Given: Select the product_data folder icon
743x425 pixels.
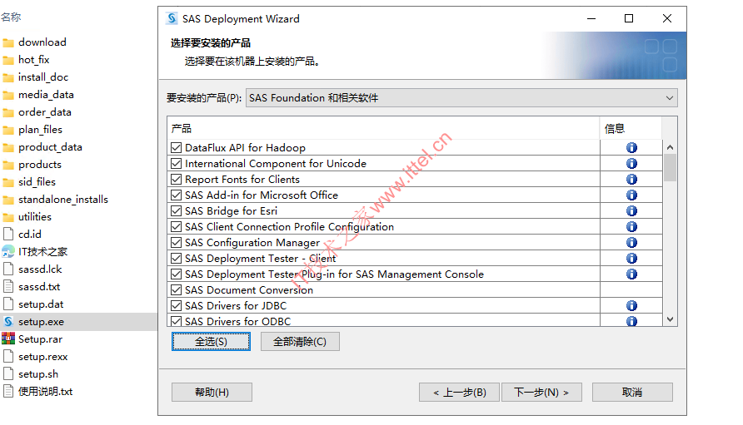Looking at the screenshot, I should pos(8,148).
